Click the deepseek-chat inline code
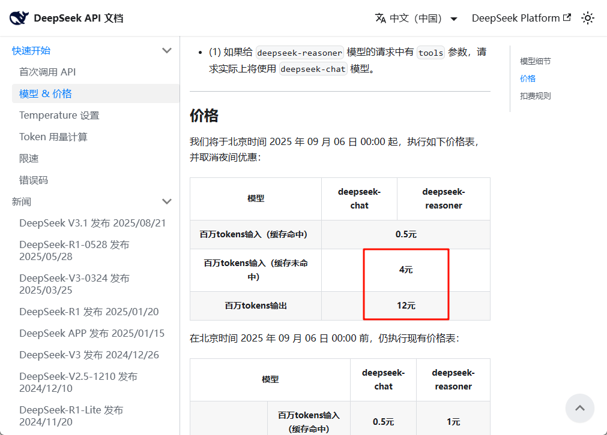 [x=313, y=69]
